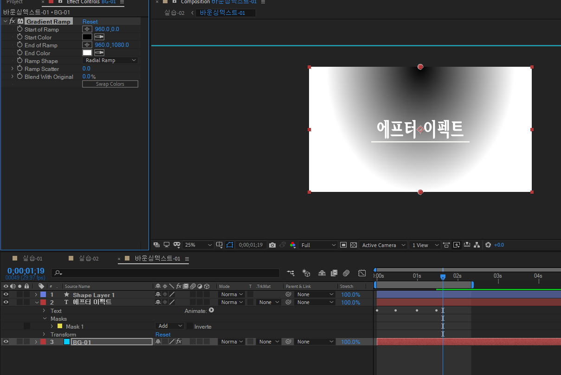561x375 pixels.
Task: Click the Start of Ramp point picker crosshair
Action: click(x=87, y=29)
